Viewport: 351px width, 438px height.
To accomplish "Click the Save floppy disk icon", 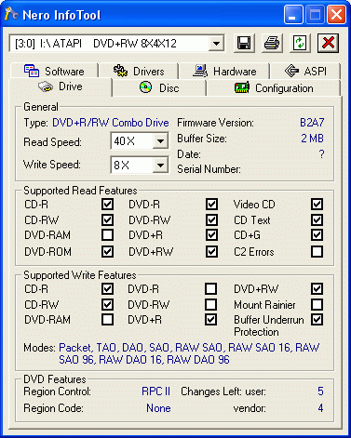I will pos(244,43).
